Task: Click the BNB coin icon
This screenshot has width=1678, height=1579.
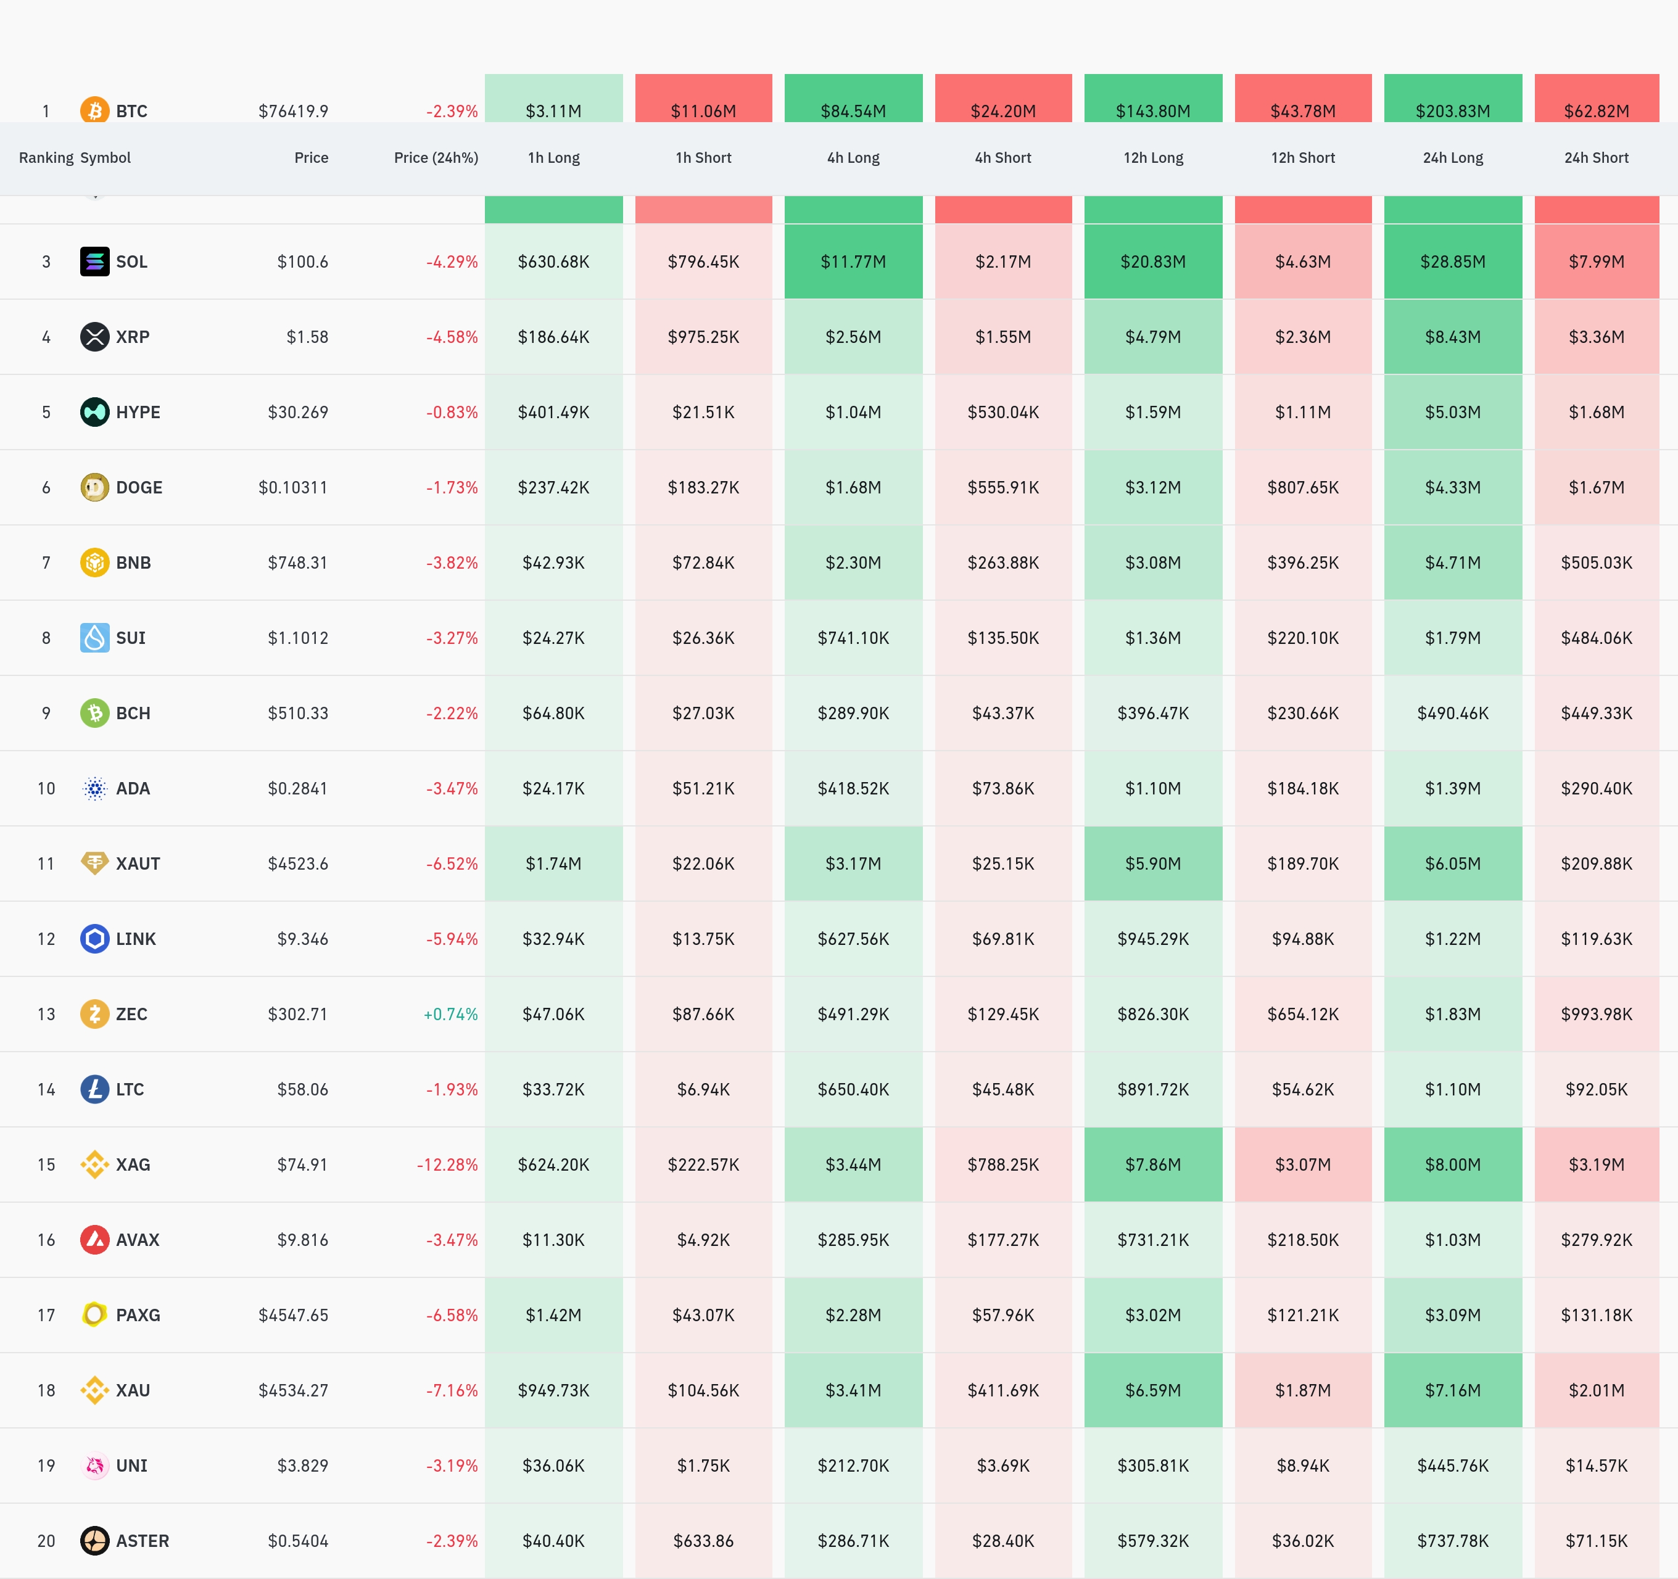Action: coord(94,562)
